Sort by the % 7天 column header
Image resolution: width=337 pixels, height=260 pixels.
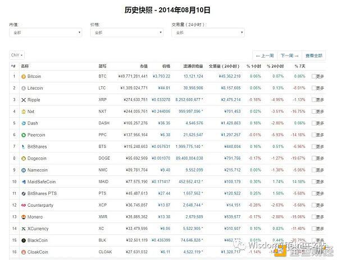(x=300, y=66)
